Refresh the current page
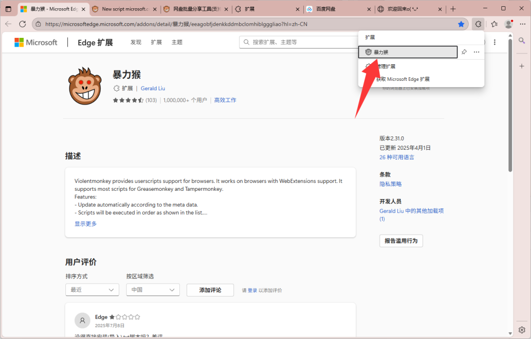Screen dimensions: 531x339 (x=22, y=24)
